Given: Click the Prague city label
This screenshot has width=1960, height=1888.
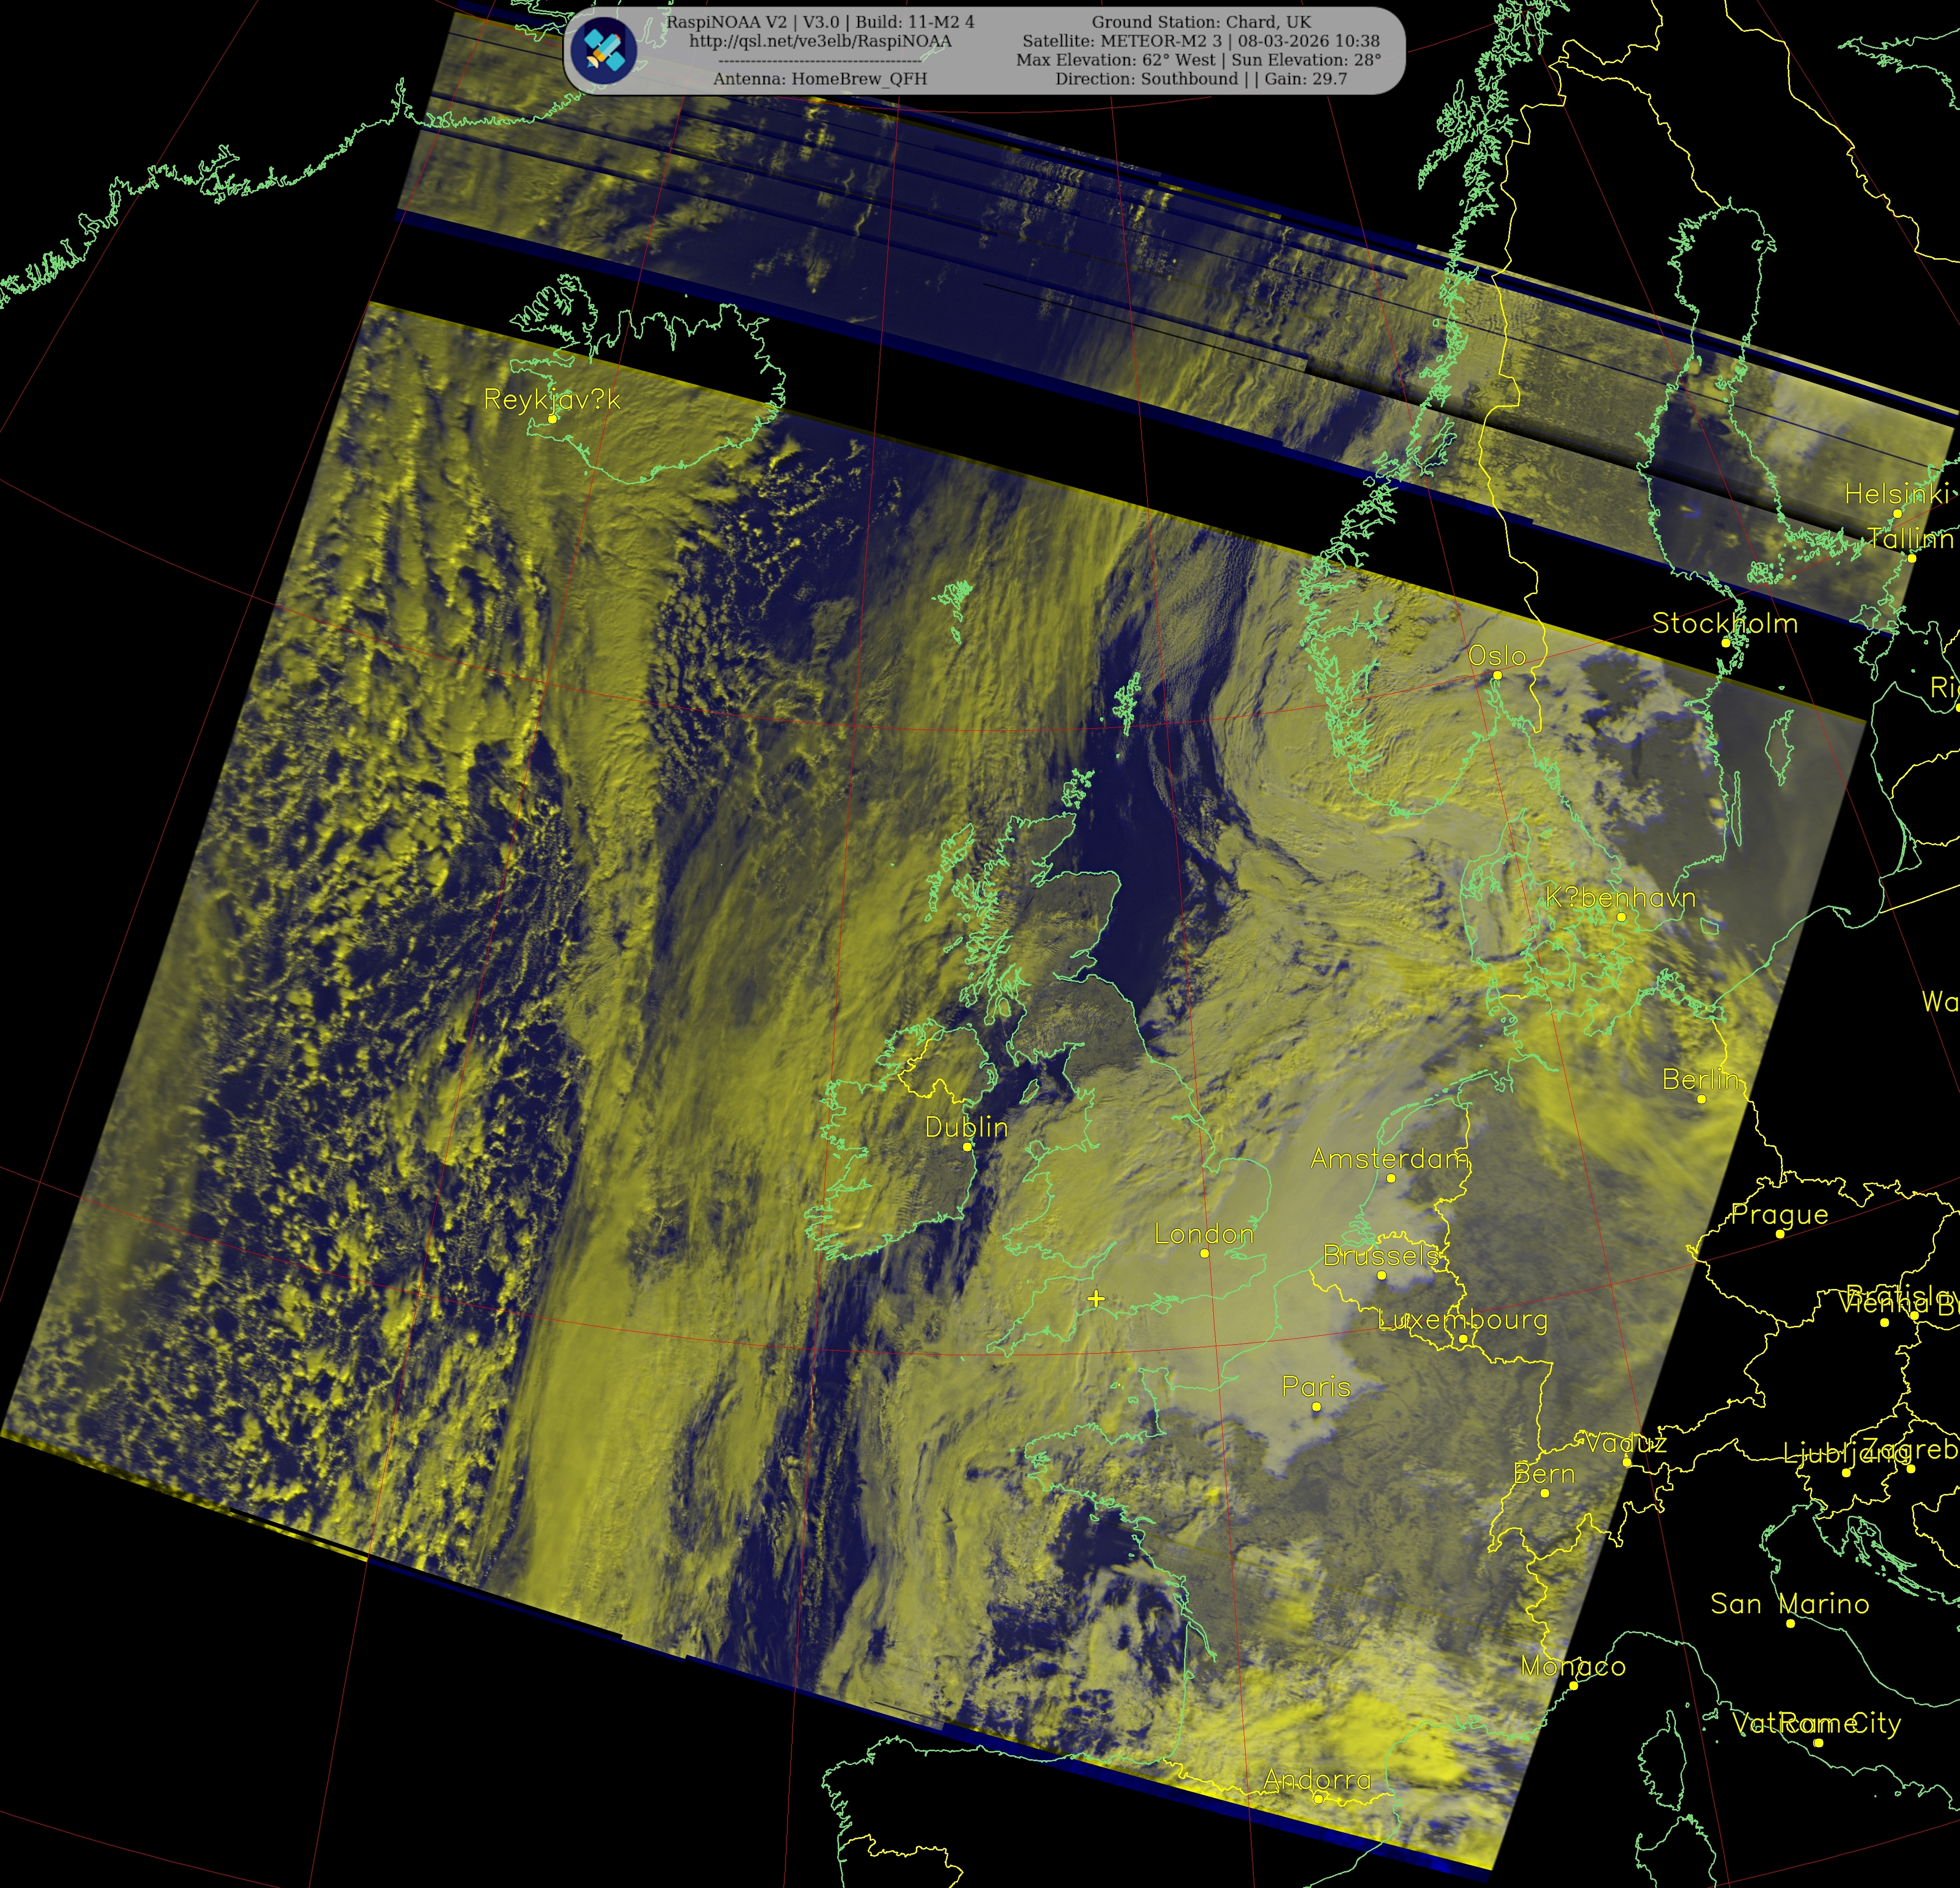Looking at the screenshot, I should pos(1779,1214).
